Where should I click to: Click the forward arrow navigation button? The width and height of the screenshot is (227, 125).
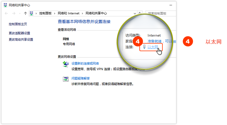coord(14,13)
